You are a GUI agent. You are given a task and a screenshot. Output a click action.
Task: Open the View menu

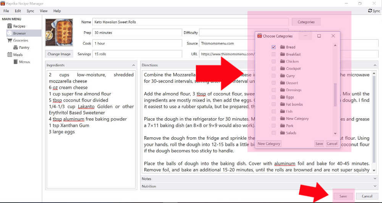coord(44,11)
